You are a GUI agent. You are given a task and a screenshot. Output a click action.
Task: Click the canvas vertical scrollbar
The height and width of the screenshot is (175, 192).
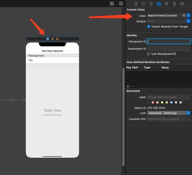(x=123, y=117)
